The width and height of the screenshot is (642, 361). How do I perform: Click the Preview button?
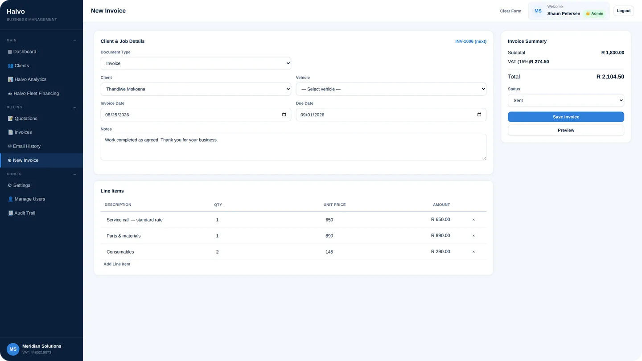[566, 130]
